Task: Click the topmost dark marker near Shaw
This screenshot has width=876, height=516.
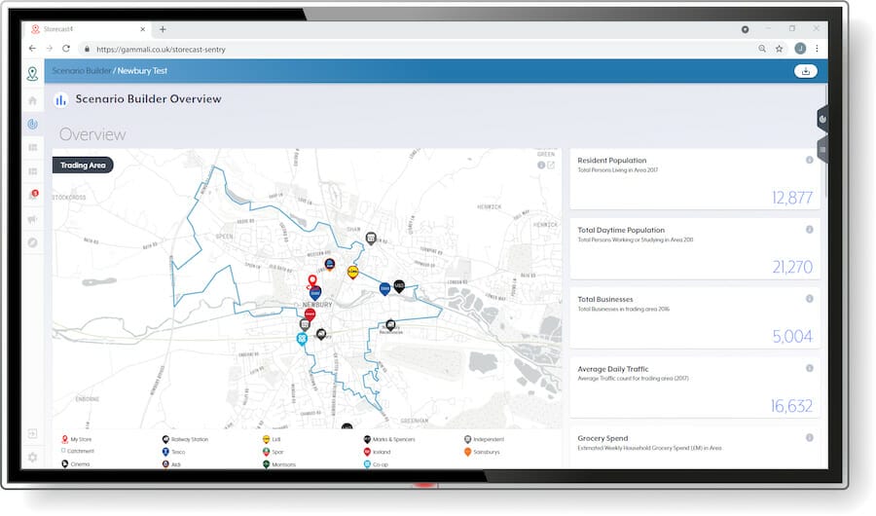Action: pyautogui.click(x=371, y=239)
